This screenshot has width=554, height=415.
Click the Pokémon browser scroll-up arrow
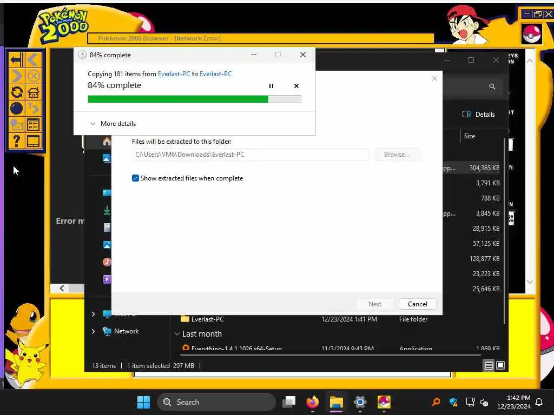[x=530, y=61]
